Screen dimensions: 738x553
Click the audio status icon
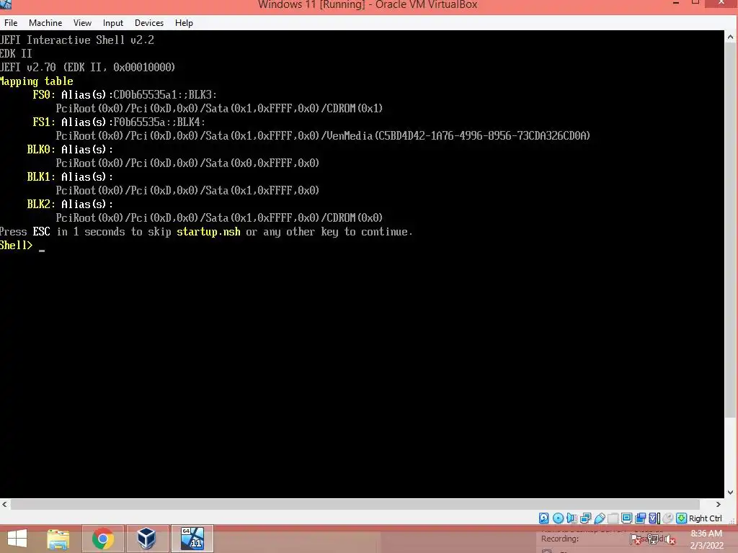pyautogui.click(x=572, y=518)
